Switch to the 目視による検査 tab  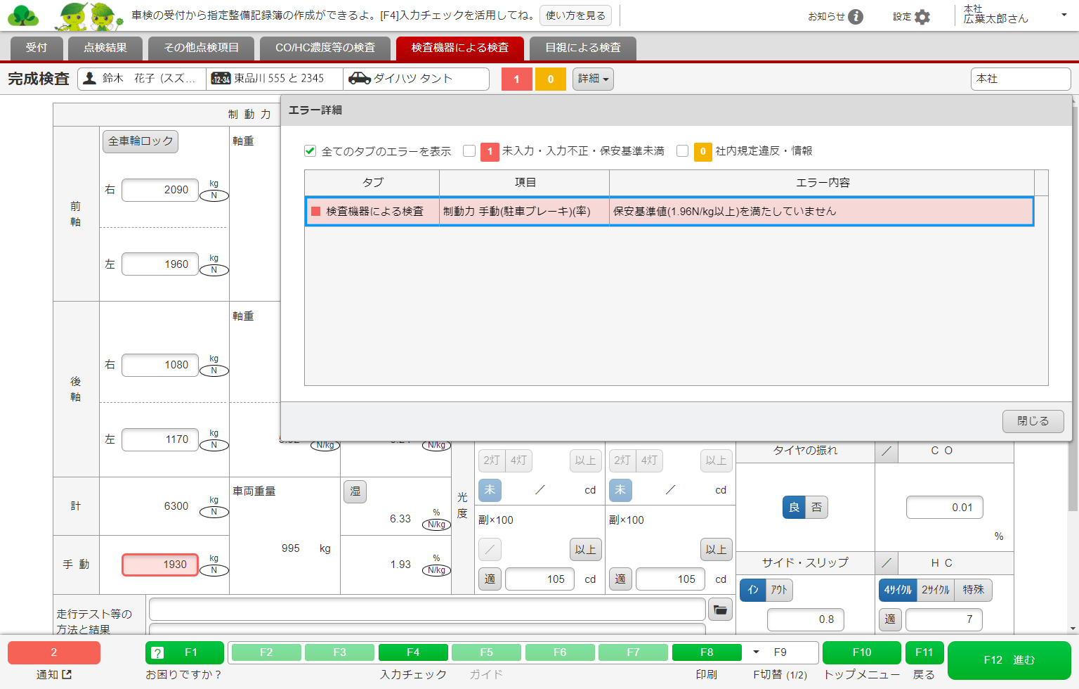(581, 47)
